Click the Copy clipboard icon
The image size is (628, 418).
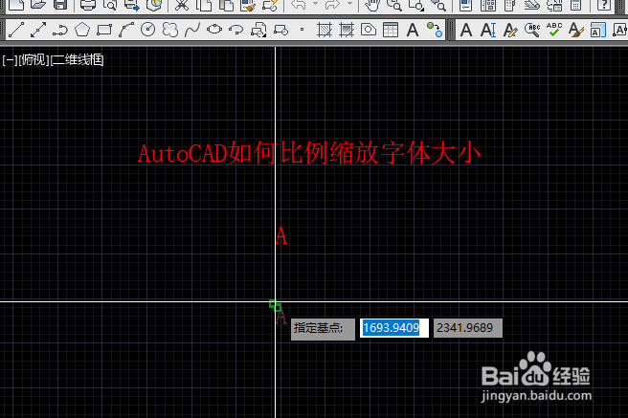click(204, 5)
